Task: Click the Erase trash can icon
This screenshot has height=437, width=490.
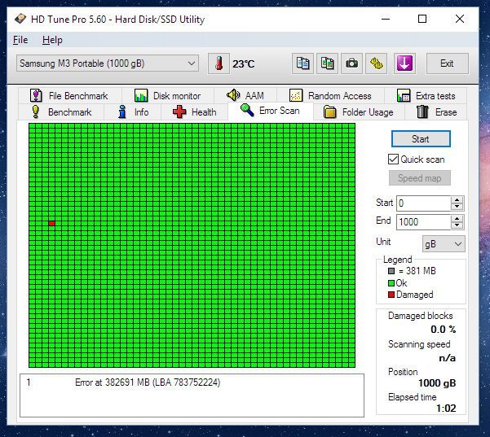Action: click(x=422, y=111)
